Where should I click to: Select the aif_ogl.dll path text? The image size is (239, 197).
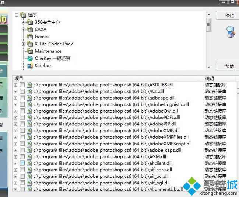(101, 183)
